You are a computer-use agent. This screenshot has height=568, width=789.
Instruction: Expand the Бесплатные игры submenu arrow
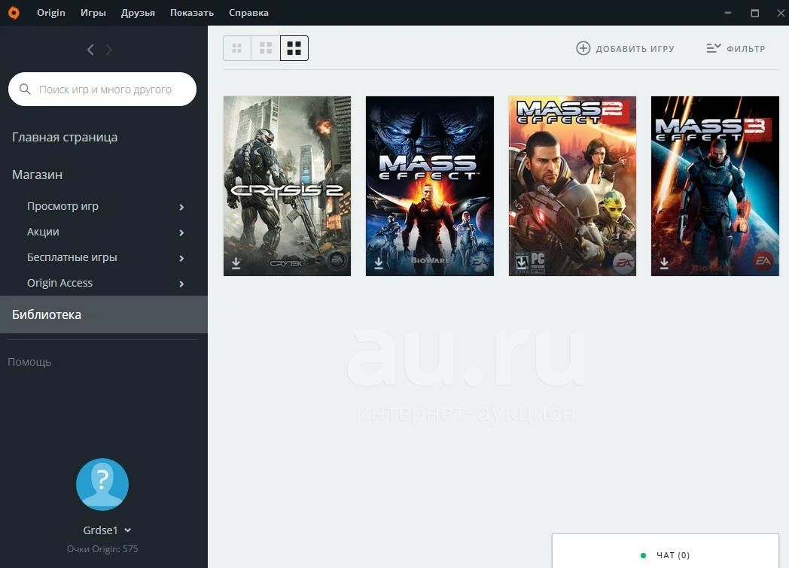coord(181,258)
